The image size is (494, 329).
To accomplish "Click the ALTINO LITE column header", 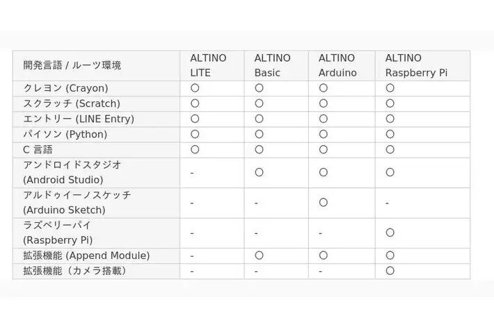I will click(x=208, y=65).
